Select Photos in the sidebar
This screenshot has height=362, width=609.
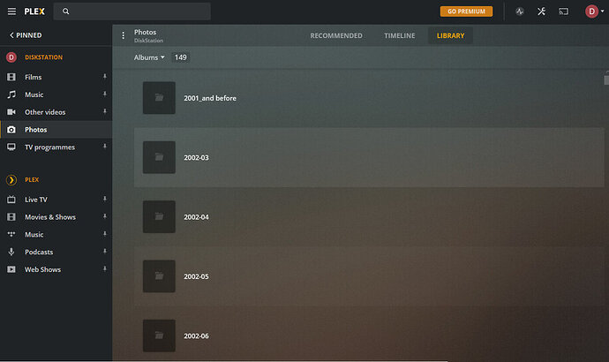click(56, 129)
